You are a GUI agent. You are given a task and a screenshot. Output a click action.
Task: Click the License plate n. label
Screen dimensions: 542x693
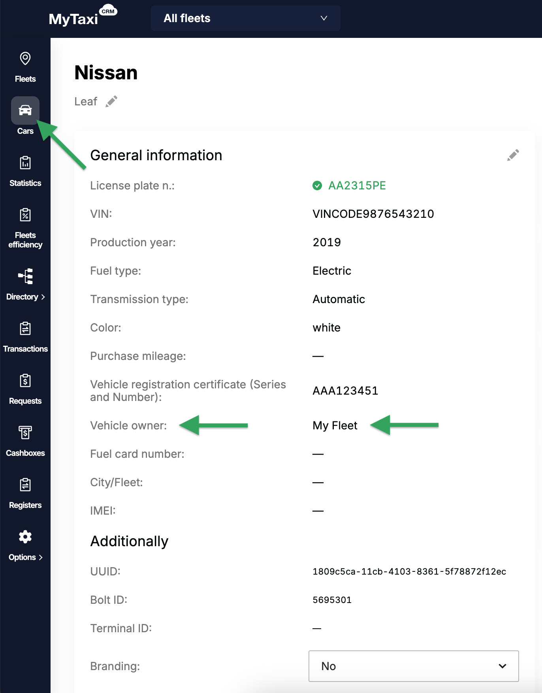tap(132, 185)
